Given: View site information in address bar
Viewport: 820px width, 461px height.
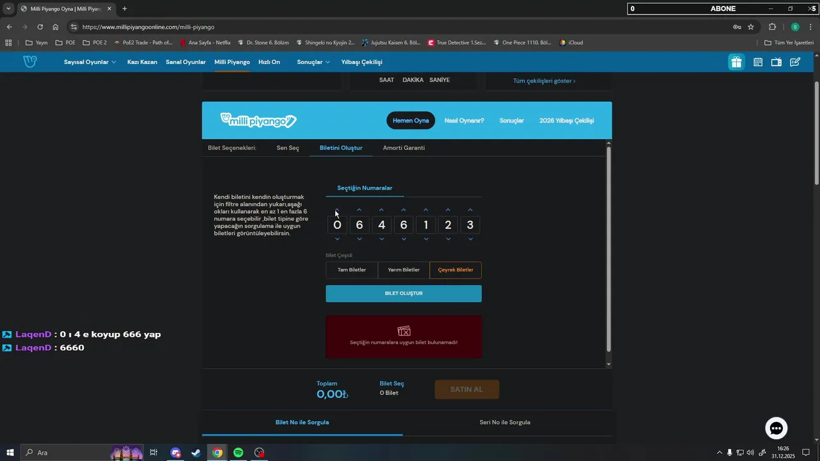Looking at the screenshot, I should tap(74, 27).
